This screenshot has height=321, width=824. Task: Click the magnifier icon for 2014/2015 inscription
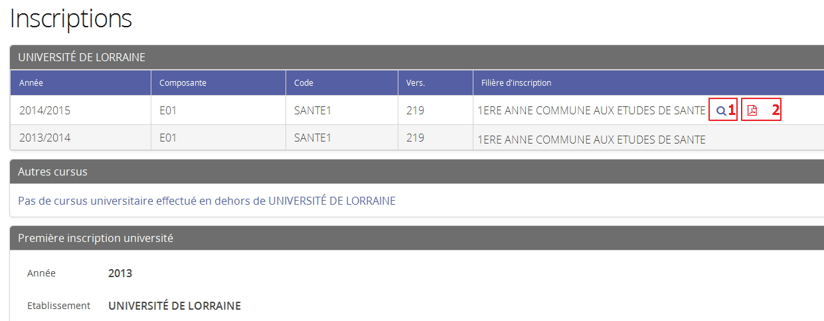tap(720, 111)
